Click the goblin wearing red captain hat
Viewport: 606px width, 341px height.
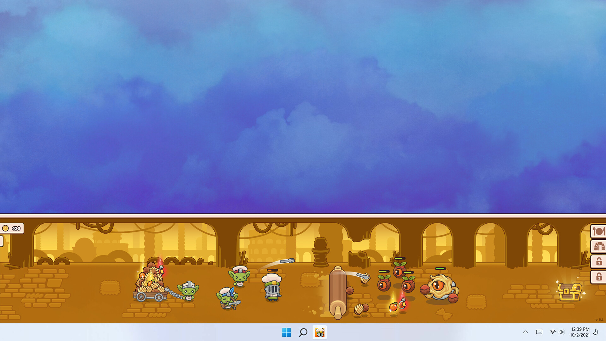click(x=240, y=276)
